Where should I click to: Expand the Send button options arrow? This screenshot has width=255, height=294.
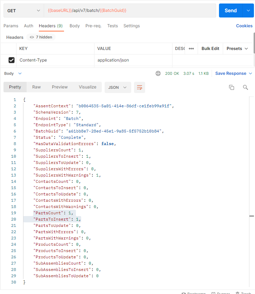point(248,10)
